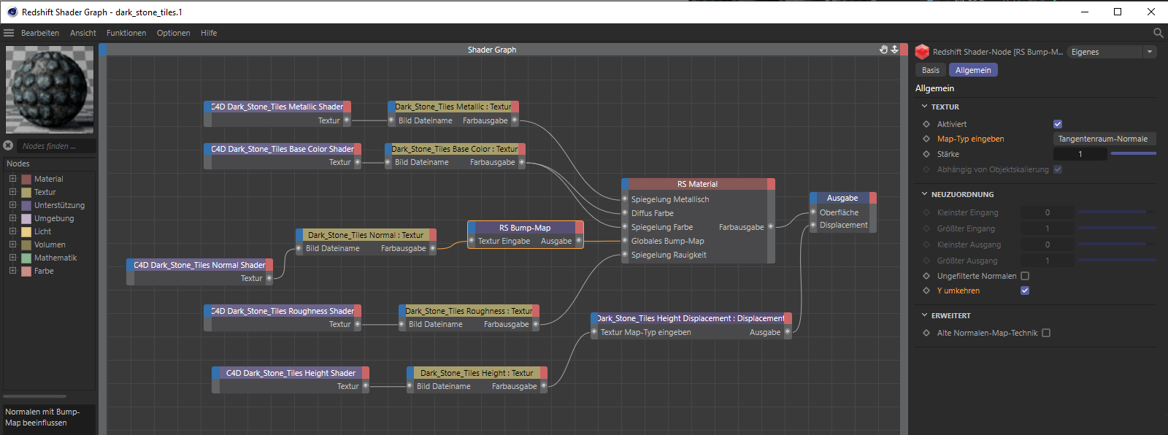The width and height of the screenshot is (1168, 435).
Task: Select the Ausgabe node title
Action: (x=842, y=198)
